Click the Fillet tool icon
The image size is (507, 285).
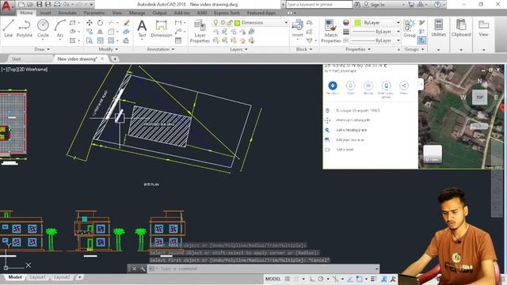point(111,32)
